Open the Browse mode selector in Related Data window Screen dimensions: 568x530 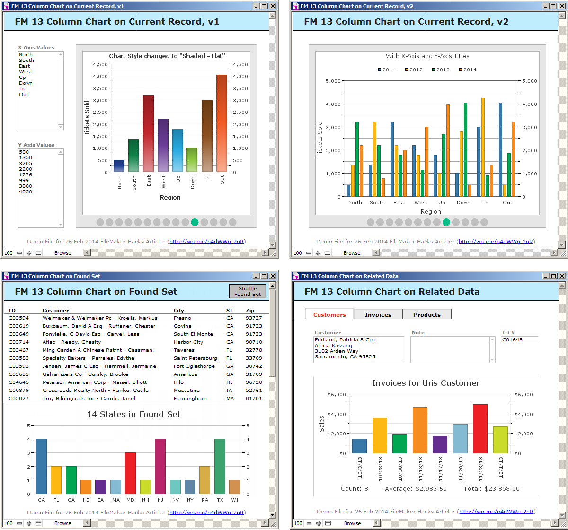353,523
